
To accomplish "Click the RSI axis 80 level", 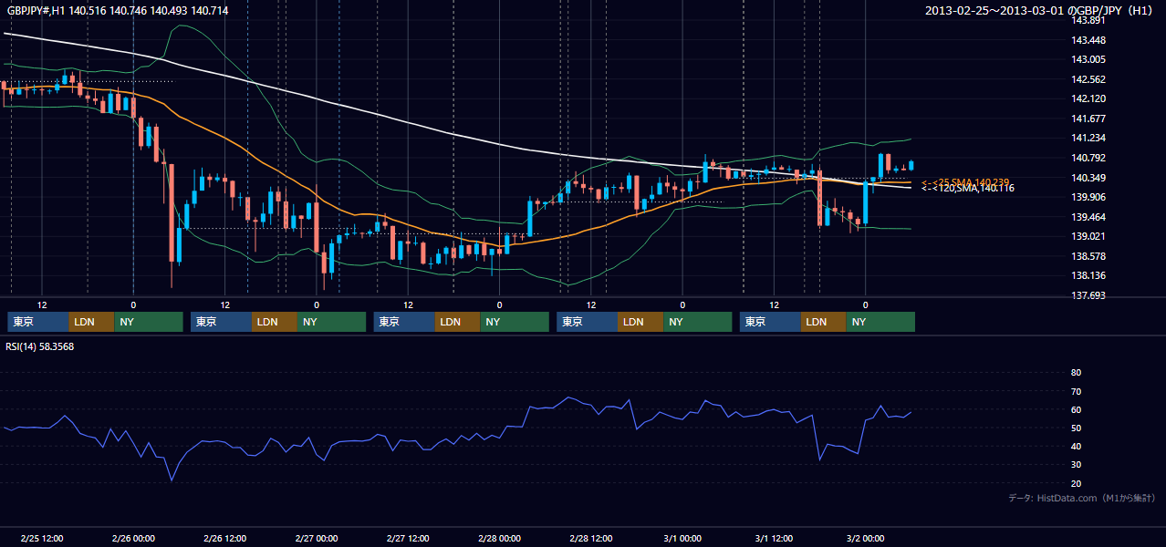I will [x=1076, y=373].
